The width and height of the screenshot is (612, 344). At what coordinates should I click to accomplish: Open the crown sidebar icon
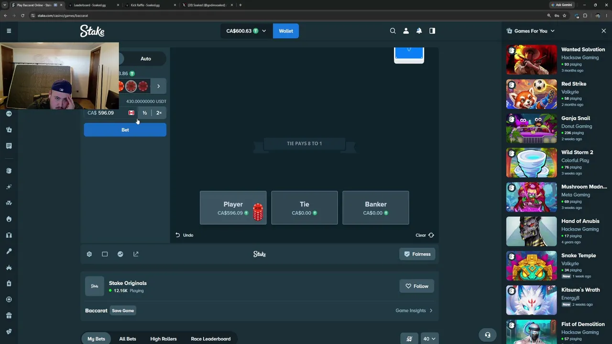coord(9,267)
